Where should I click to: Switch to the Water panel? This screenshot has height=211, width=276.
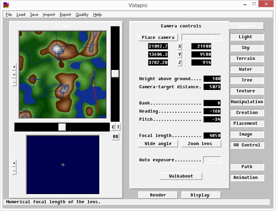pos(247,69)
